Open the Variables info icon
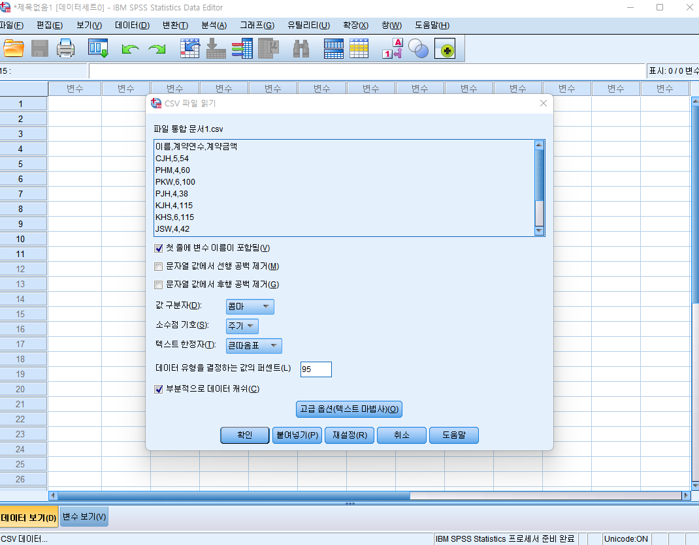 click(242, 48)
